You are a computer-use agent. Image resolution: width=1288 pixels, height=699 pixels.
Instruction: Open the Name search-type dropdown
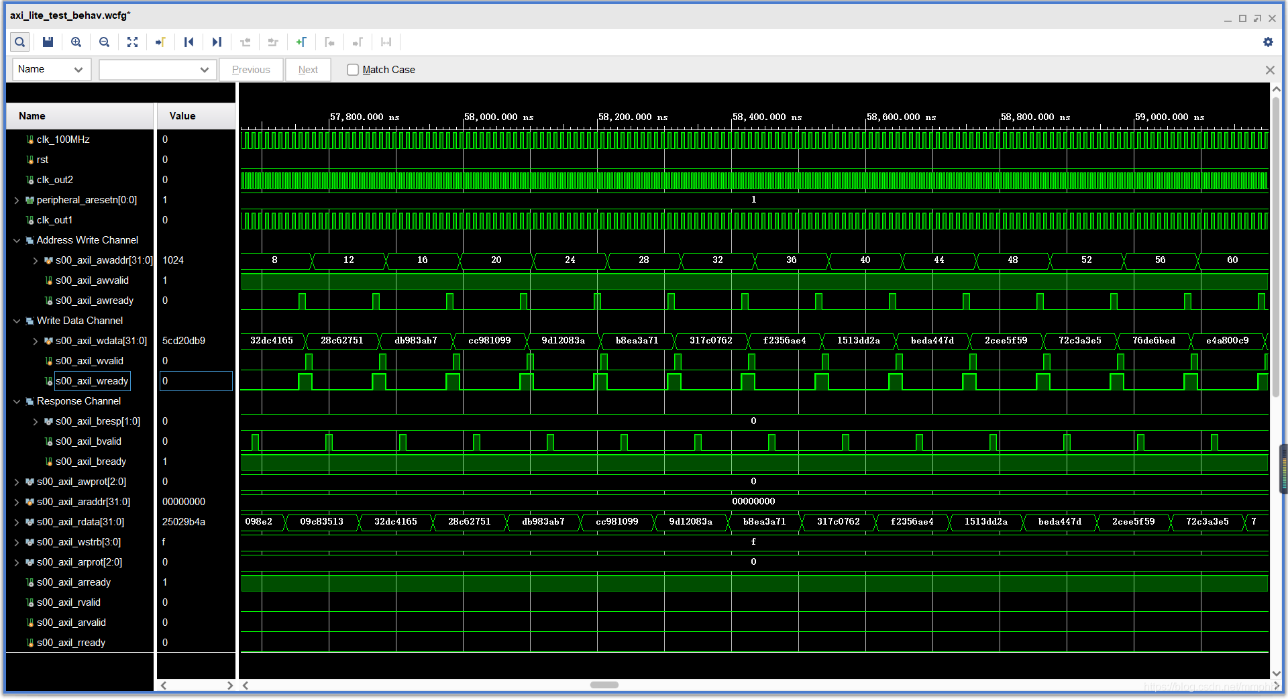point(52,70)
